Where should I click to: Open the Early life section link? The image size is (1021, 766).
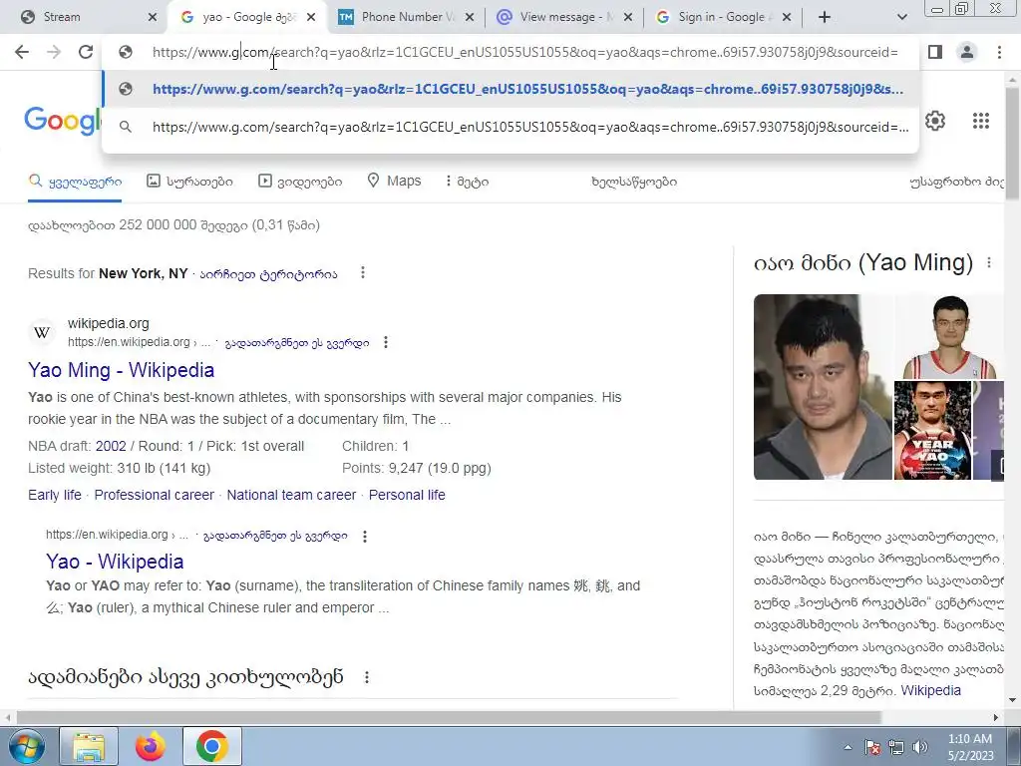click(55, 495)
